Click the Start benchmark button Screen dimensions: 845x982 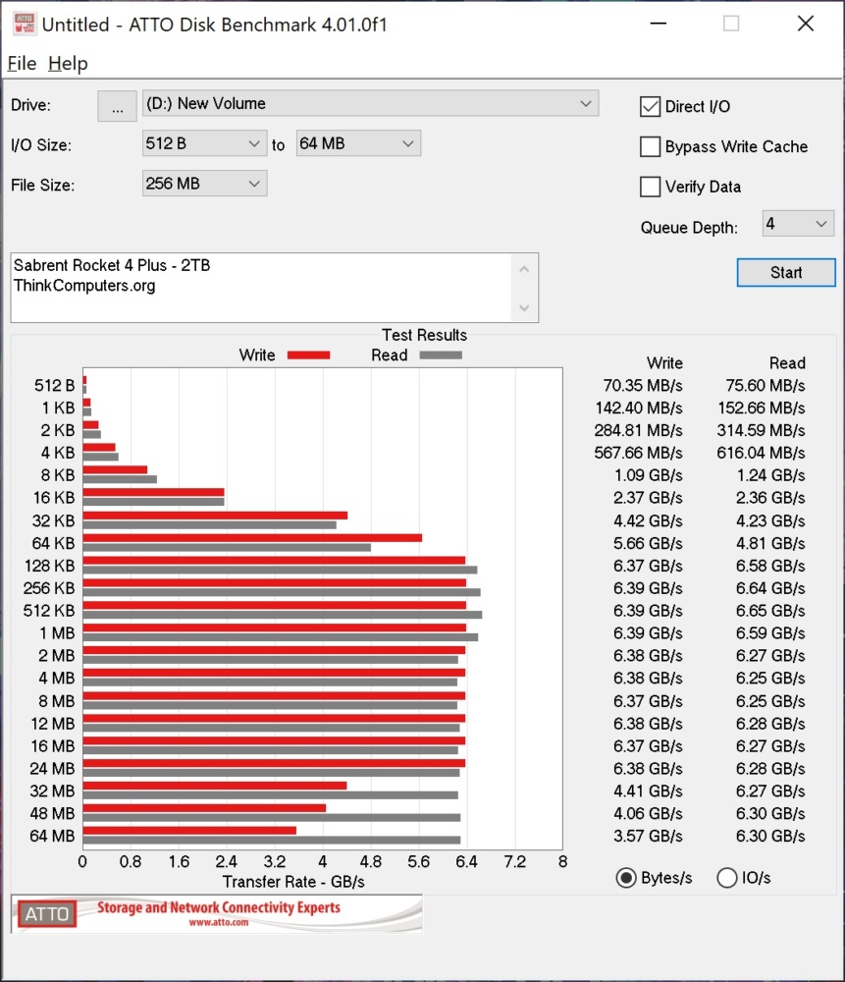(x=786, y=272)
